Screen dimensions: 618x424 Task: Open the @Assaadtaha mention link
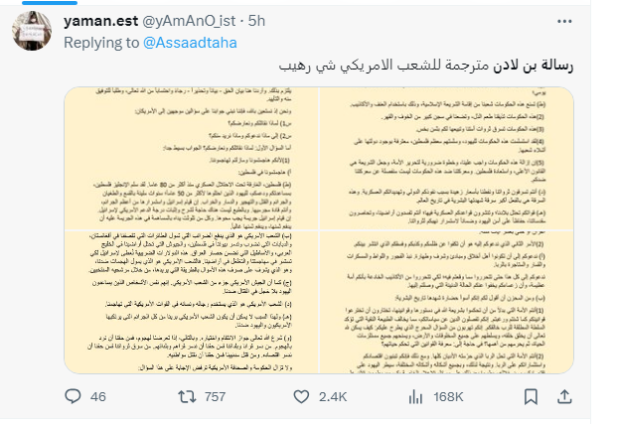click(187, 42)
